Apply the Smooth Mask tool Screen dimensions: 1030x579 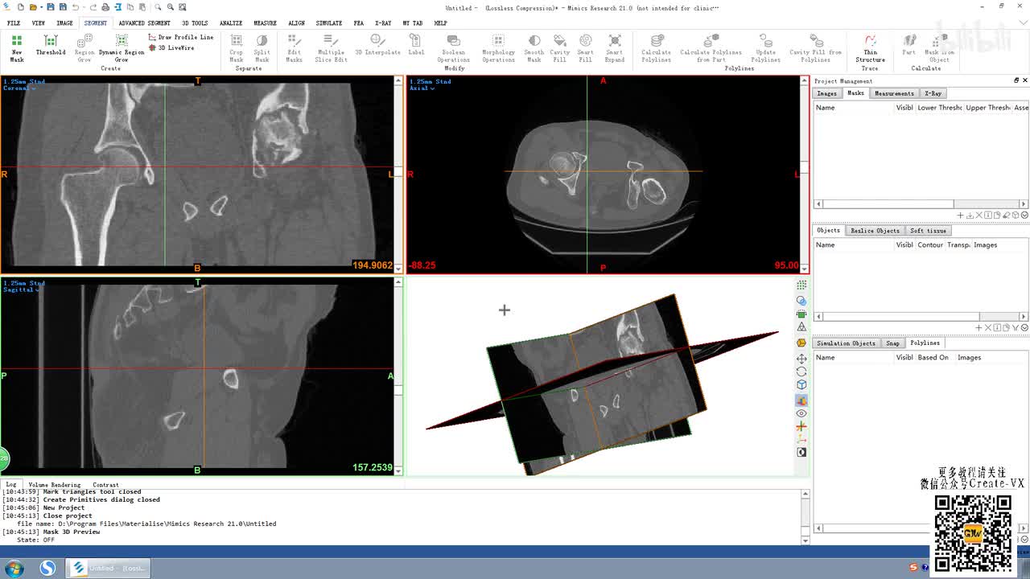pyautogui.click(x=534, y=47)
